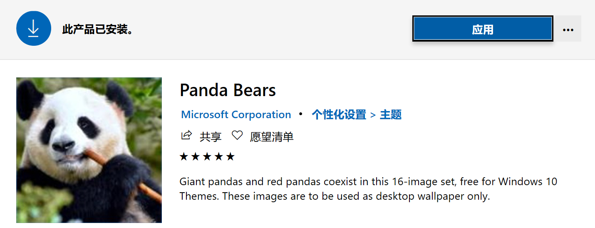
Task: Click the fifth rating star
Action: [x=231, y=156]
